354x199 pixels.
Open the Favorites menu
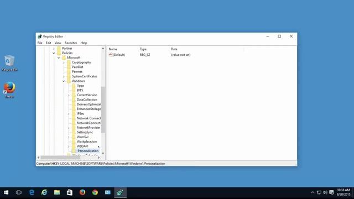[71, 43]
